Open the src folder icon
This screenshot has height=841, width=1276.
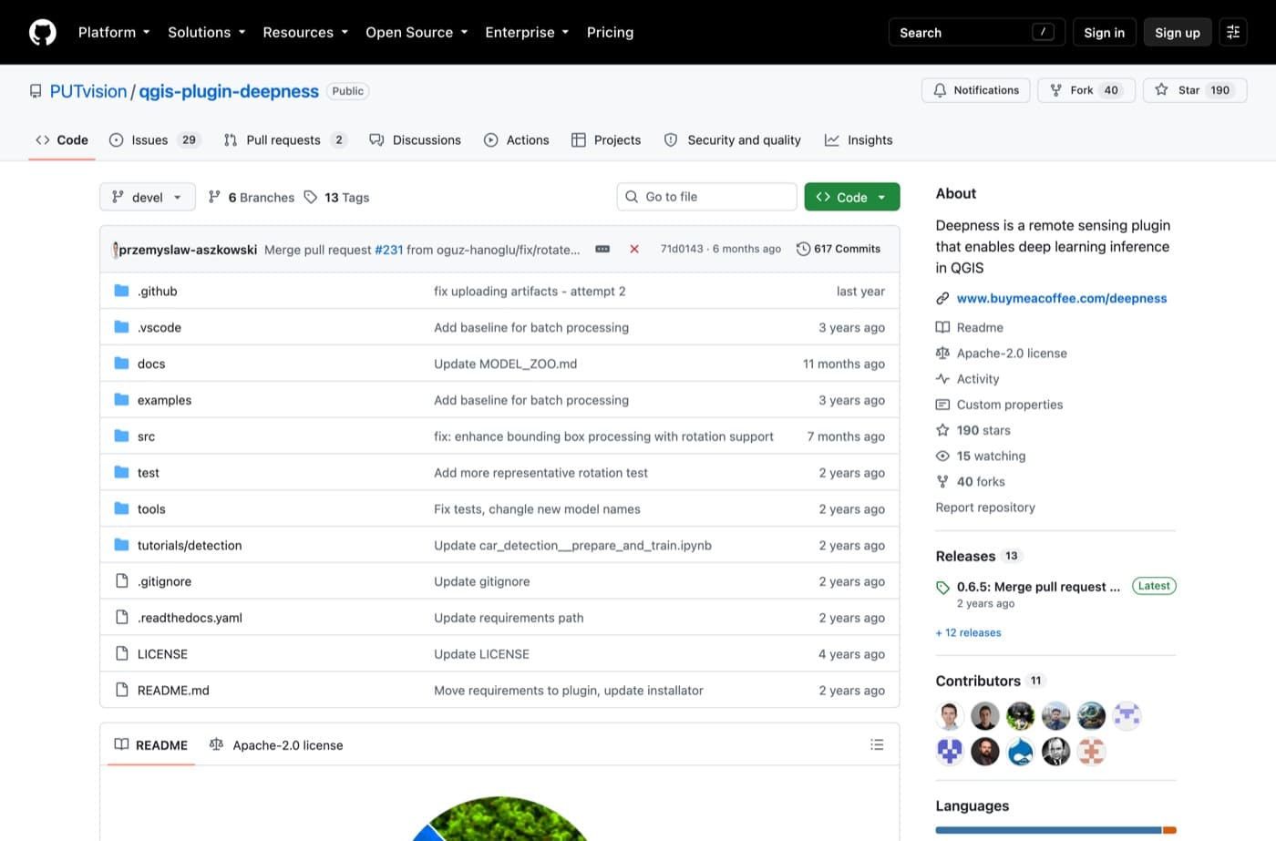pos(121,436)
